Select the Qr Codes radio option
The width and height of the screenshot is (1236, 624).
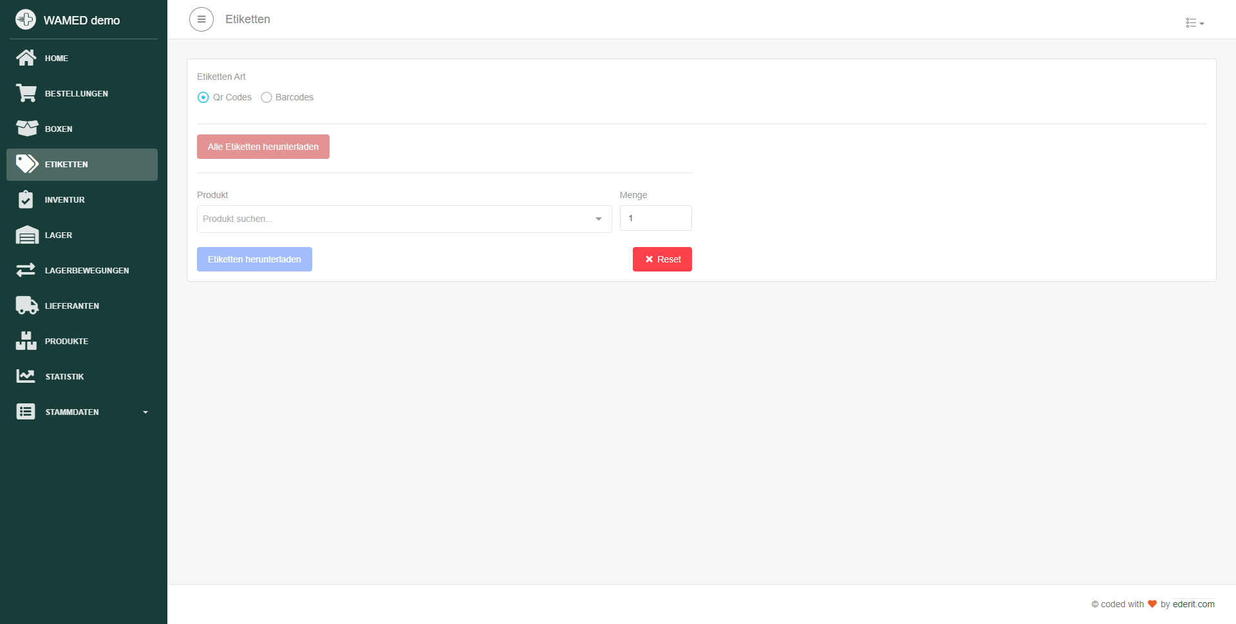[203, 97]
